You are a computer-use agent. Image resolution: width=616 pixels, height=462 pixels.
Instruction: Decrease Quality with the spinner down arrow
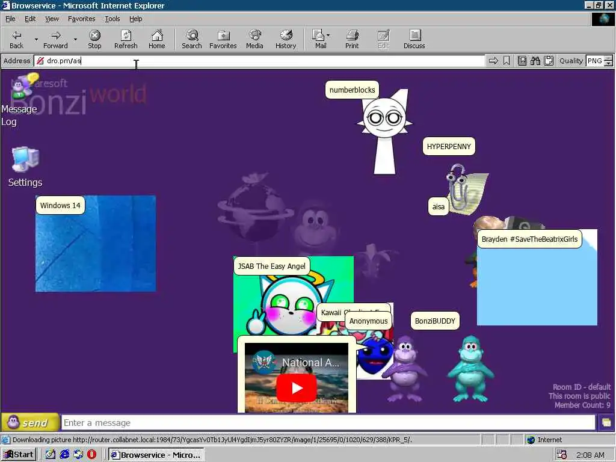click(609, 63)
